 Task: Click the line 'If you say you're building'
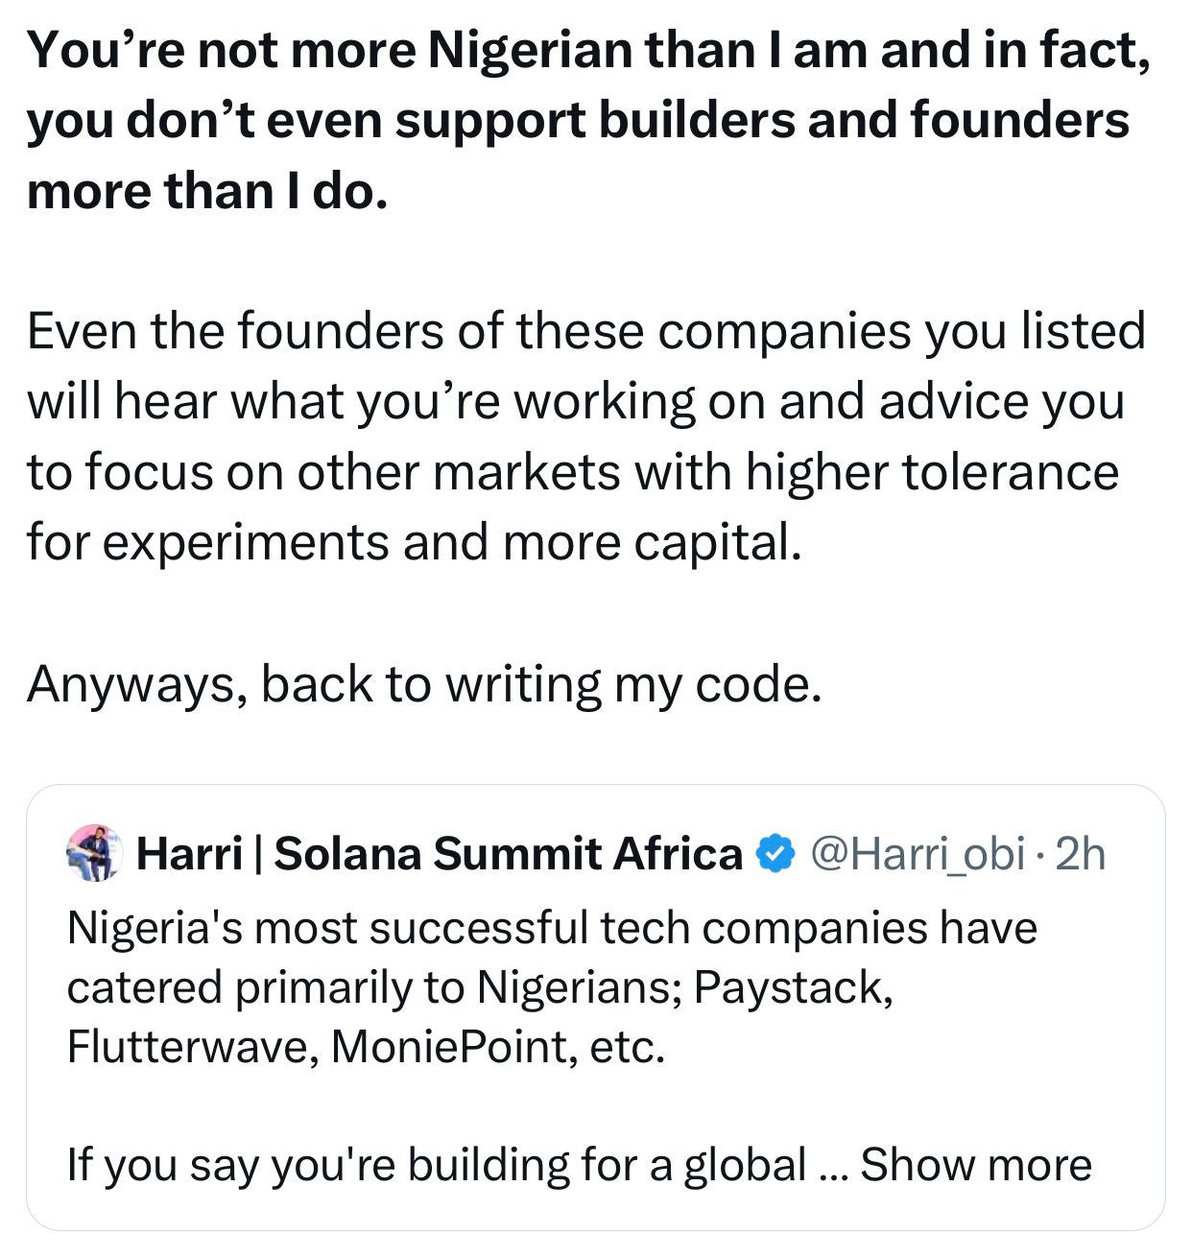[437, 1165]
